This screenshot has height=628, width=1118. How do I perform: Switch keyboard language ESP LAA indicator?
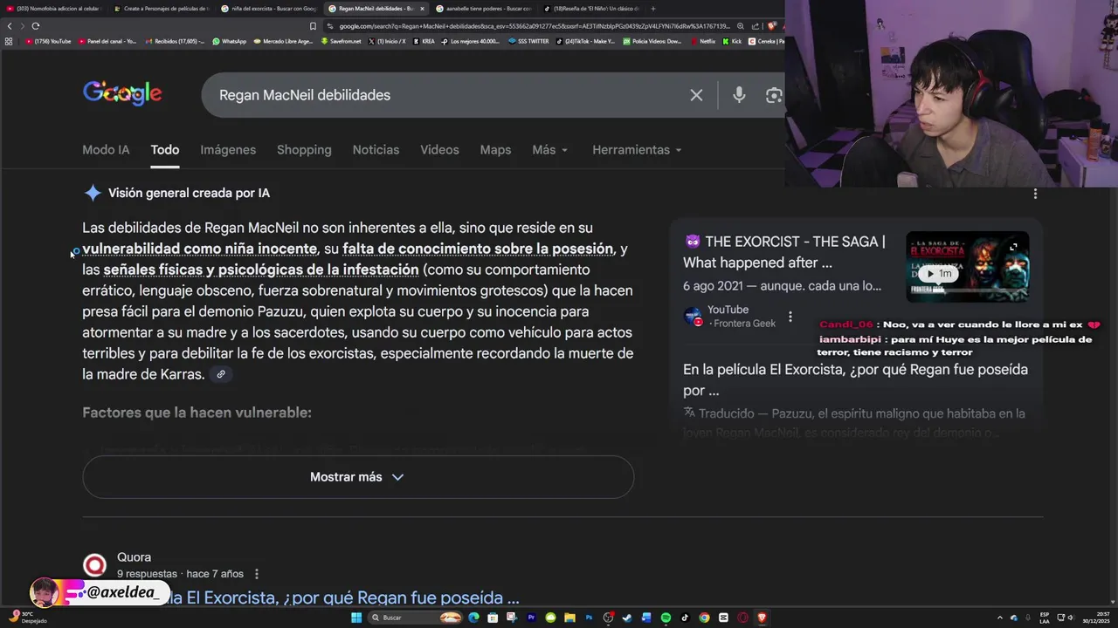[1045, 618]
